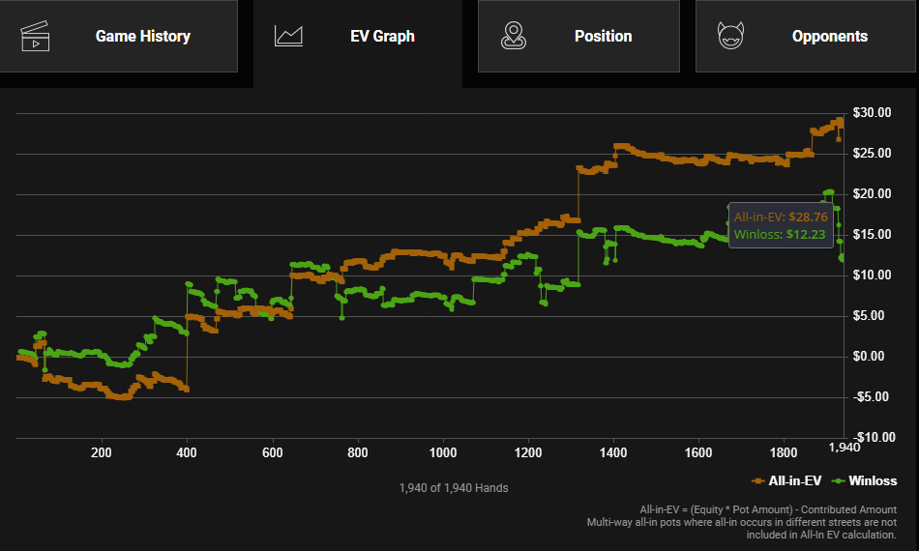Toggle the Winloss legend series

864,480
